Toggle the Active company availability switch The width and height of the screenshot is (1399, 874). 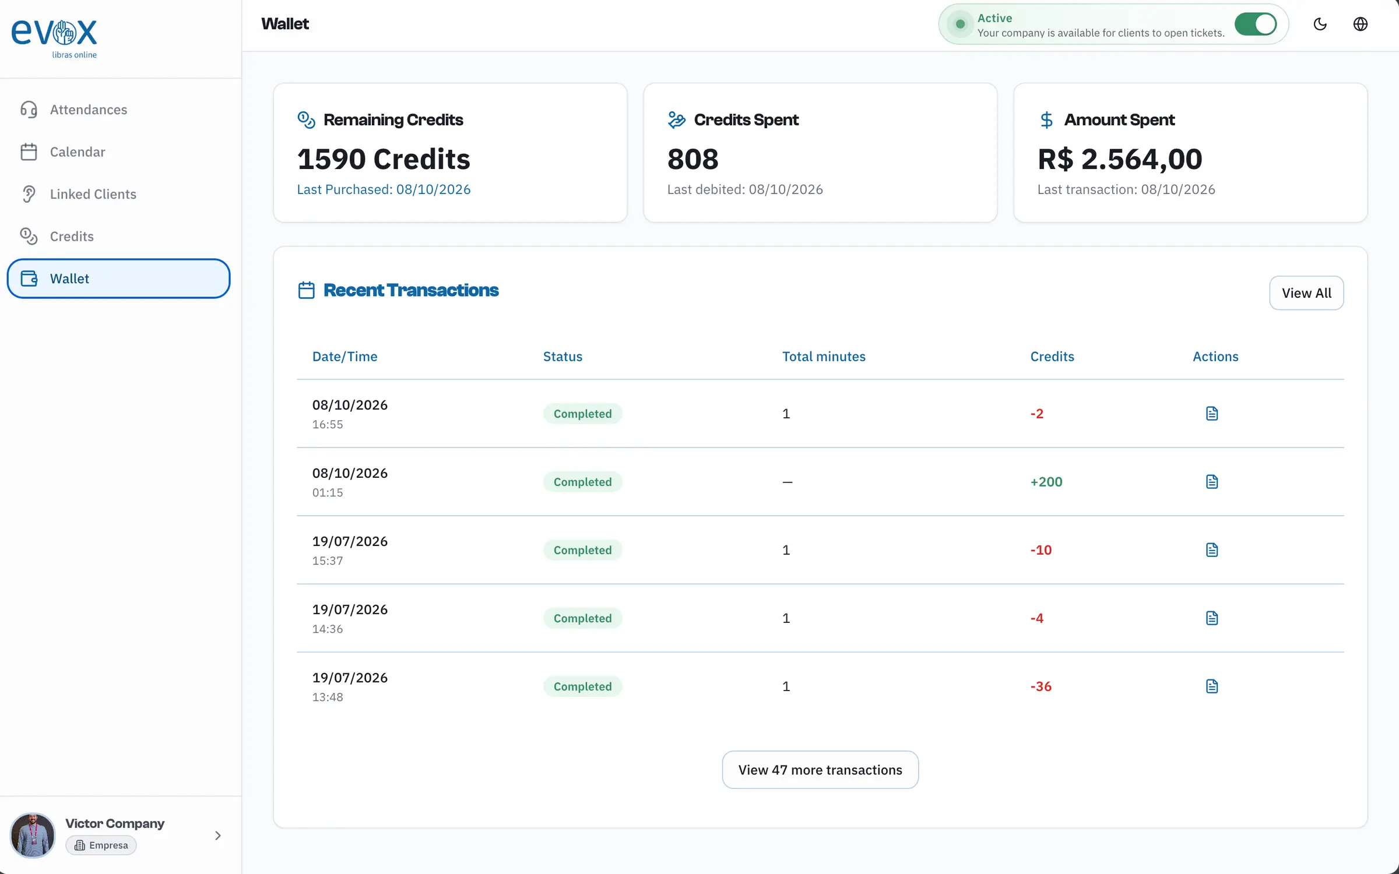[x=1256, y=24]
